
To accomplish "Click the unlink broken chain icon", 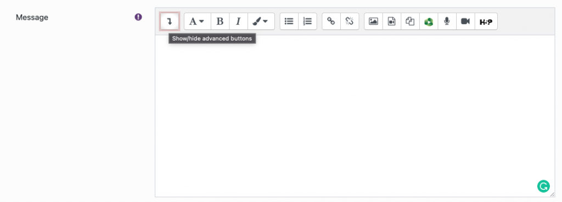I will 350,21.
